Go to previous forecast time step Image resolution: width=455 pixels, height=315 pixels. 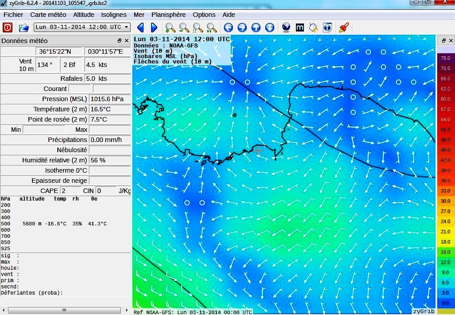tap(141, 28)
